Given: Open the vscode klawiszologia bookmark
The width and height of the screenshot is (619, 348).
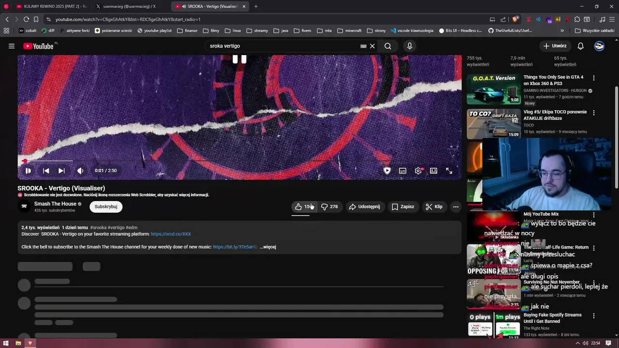Looking at the screenshot, I should (x=412, y=30).
